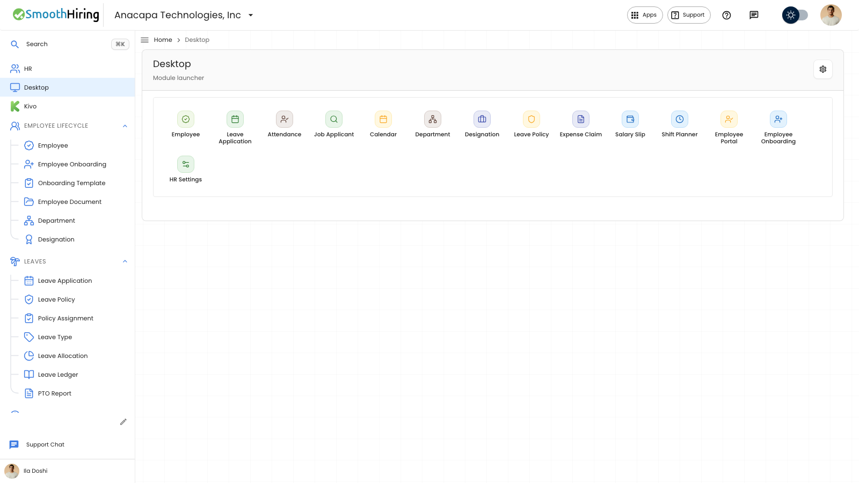Open Kivo in the sidebar
Viewport: 859px width, 483px height.
(x=67, y=106)
